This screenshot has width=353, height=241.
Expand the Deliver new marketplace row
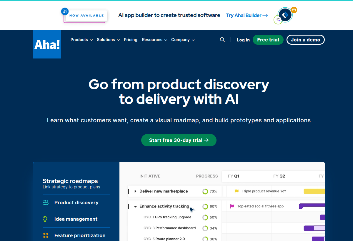(x=135, y=191)
